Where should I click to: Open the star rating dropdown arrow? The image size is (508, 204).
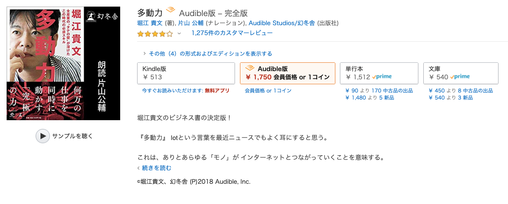[179, 33]
